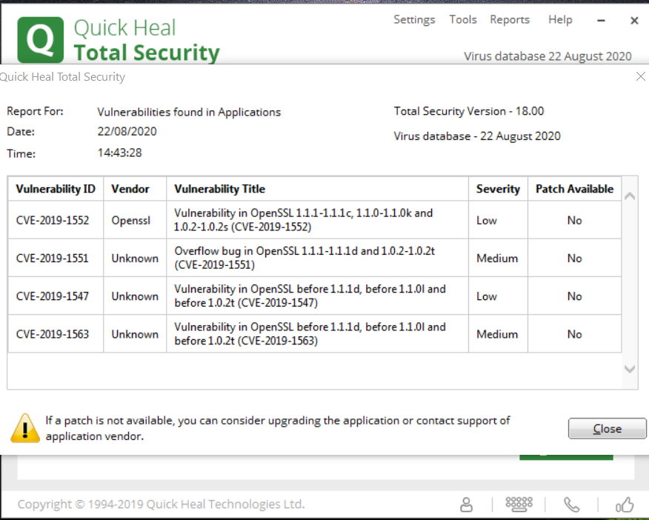Image resolution: width=649 pixels, height=520 pixels.
Task: Open the Reports menu
Action: (x=510, y=20)
